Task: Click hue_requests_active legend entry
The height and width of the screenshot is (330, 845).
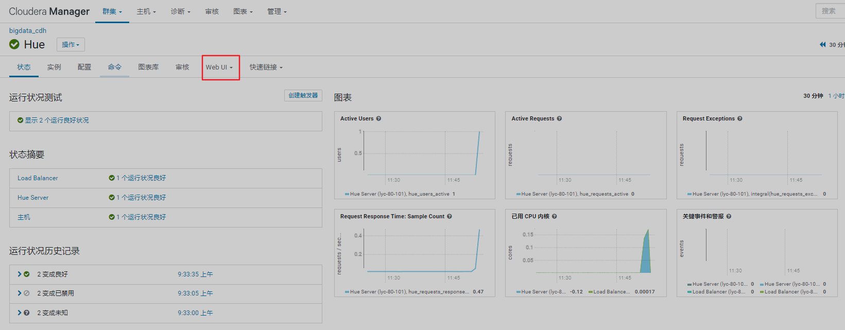Action: tap(575, 194)
